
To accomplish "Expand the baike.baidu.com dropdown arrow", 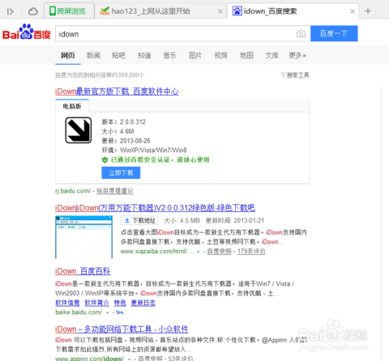I will pos(107,312).
